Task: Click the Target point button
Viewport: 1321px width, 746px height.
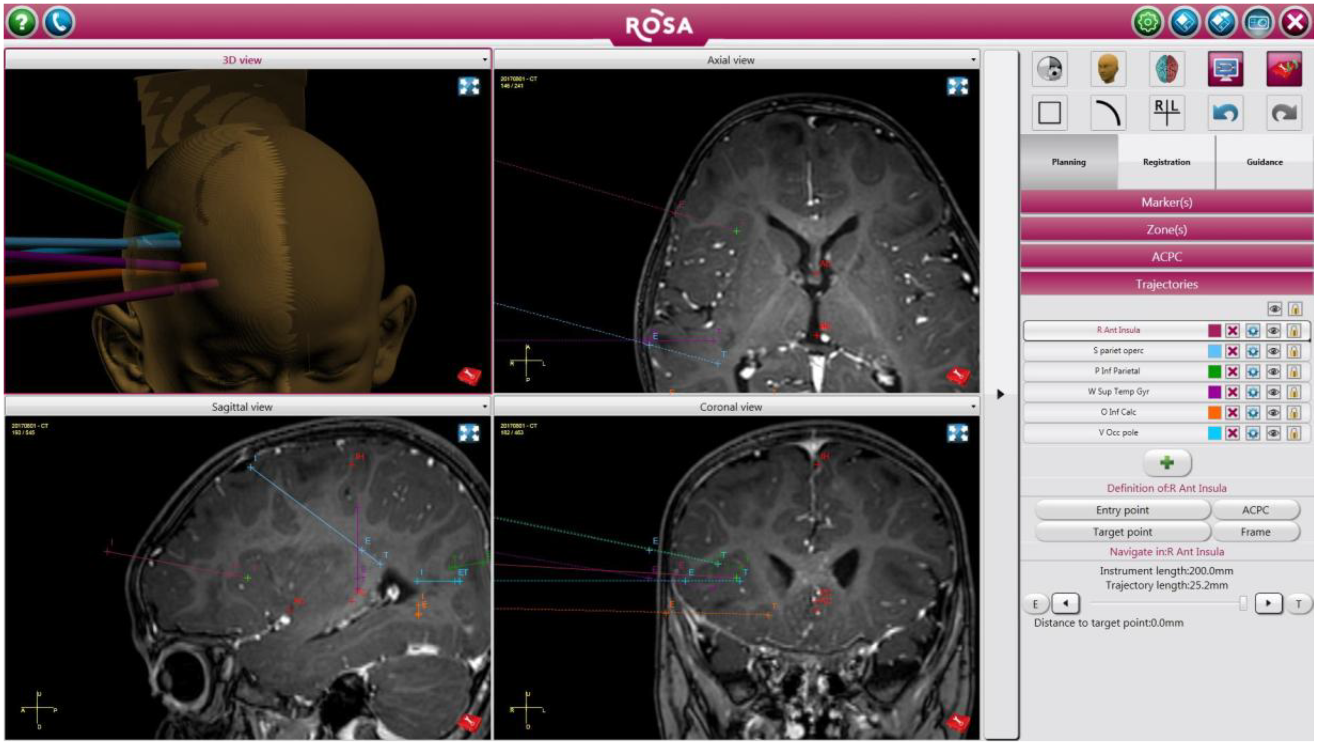Action: [x=1122, y=532]
